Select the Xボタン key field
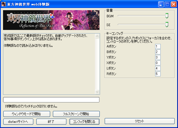 pyautogui.click(x=158, y=63)
